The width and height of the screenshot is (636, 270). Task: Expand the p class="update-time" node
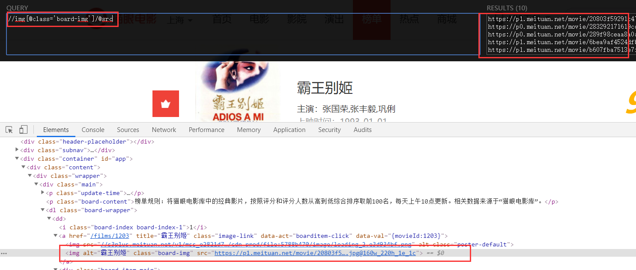[x=43, y=193]
